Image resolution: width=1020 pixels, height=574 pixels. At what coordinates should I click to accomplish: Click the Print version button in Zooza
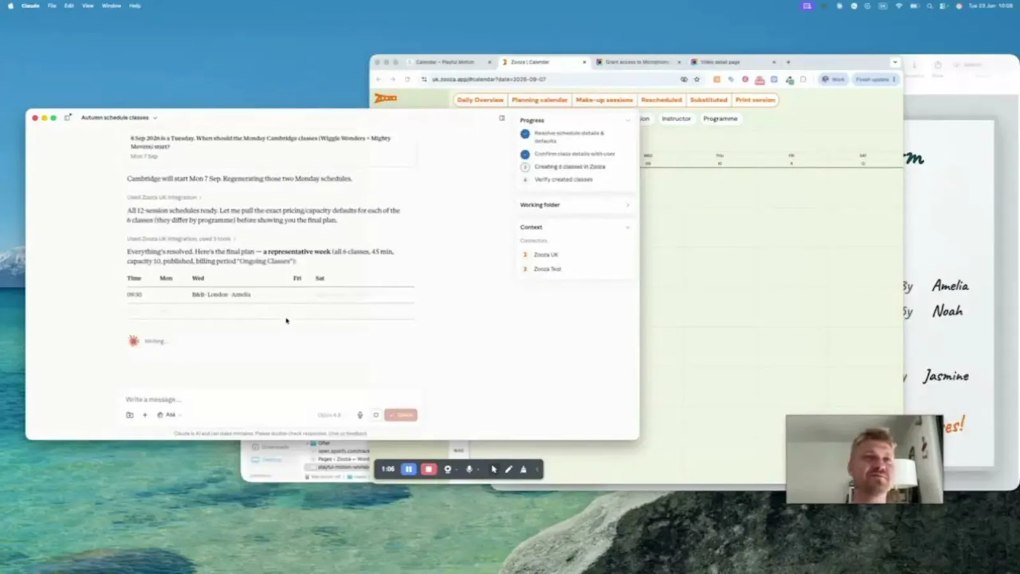tap(755, 99)
